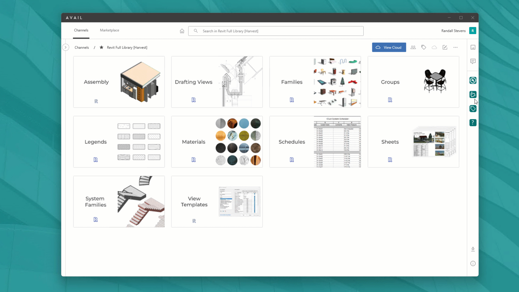This screenshot has height=292, width=519.
Task: Switch to the Channels tab
Action: tap(81, 30)
